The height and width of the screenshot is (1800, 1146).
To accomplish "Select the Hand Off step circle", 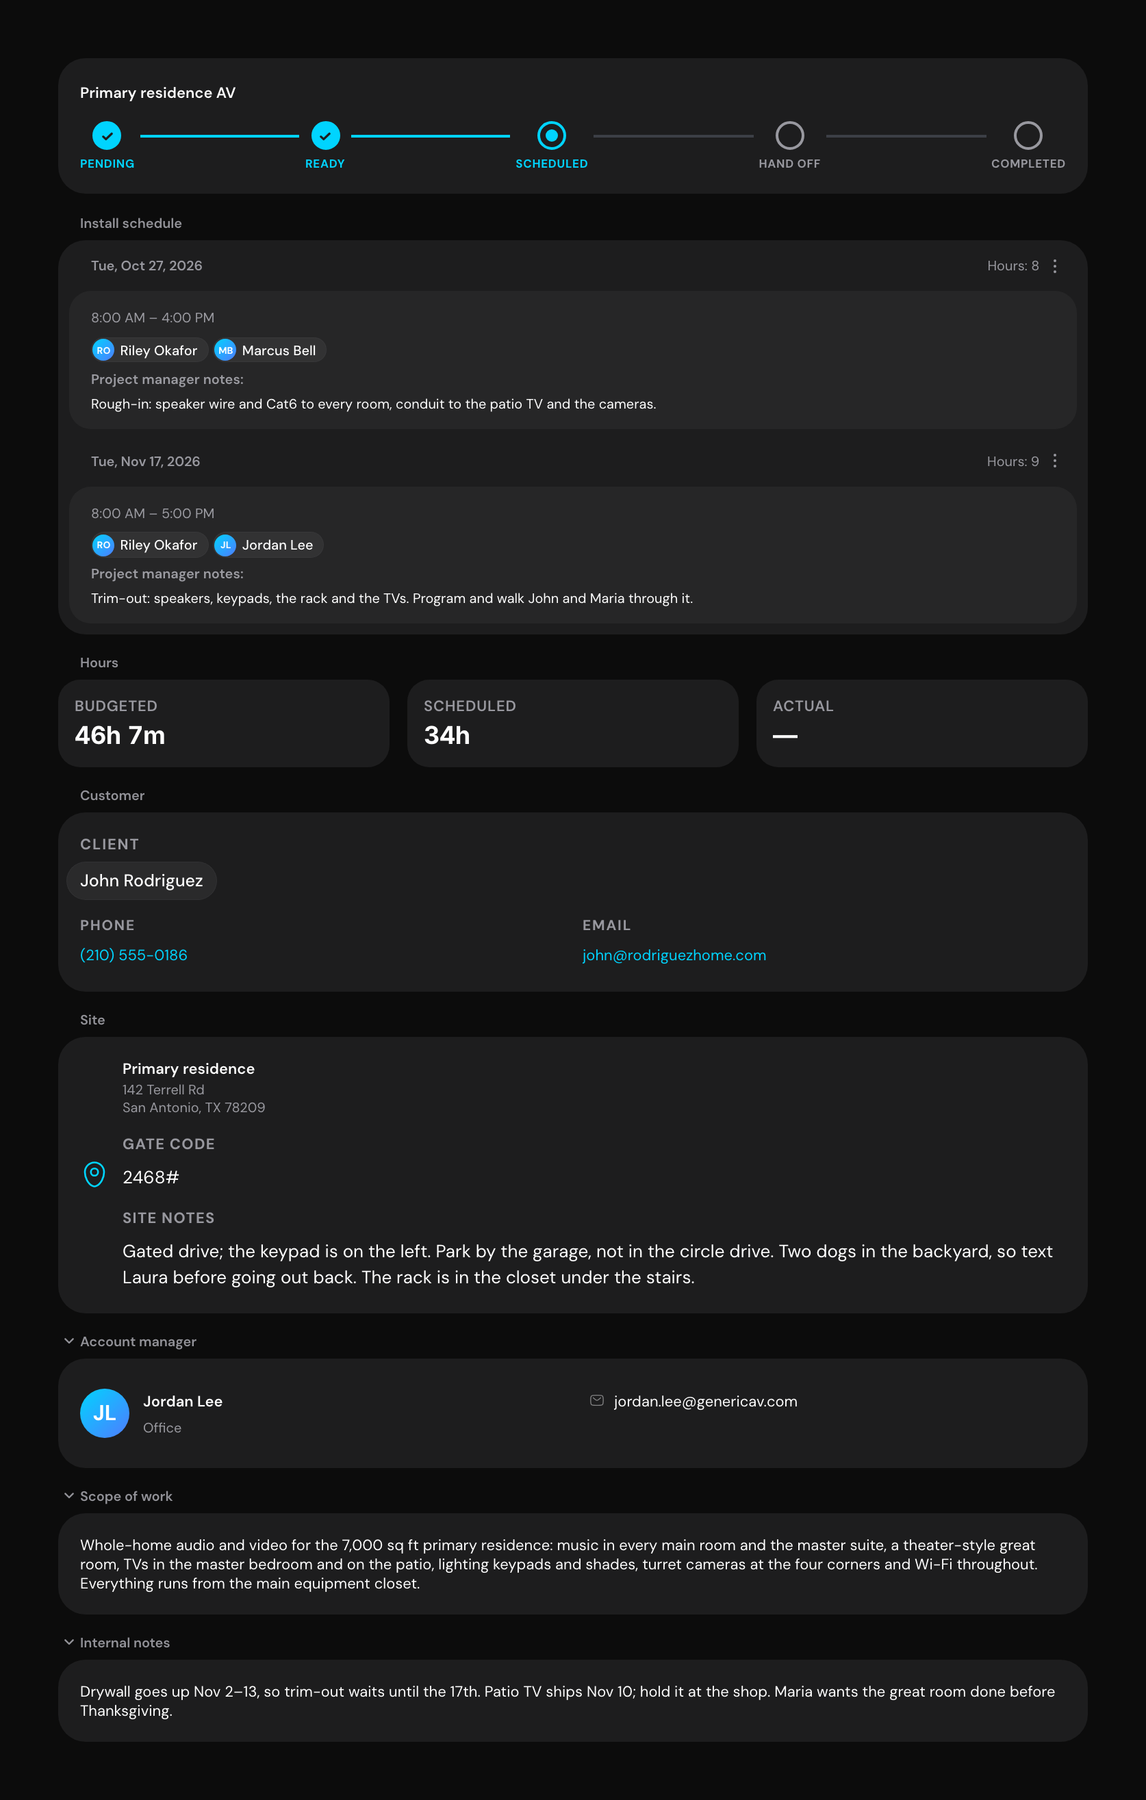I will [x=789, y=136].
